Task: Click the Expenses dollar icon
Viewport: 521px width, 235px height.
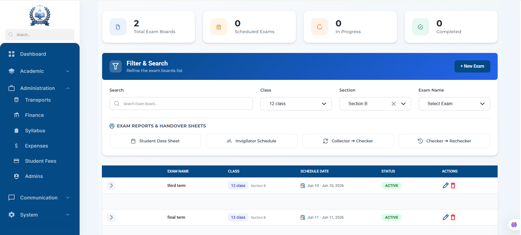Action: 16,146
